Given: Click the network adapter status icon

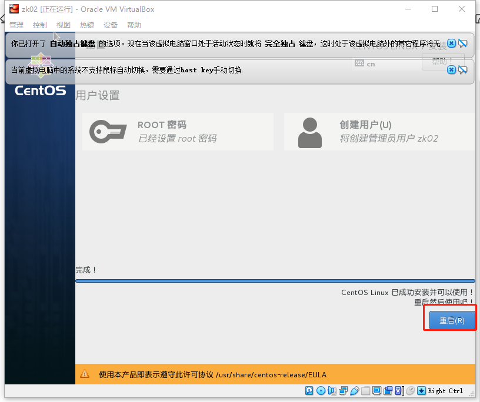Looking at the screenshot, I should [x=344, y=391].
